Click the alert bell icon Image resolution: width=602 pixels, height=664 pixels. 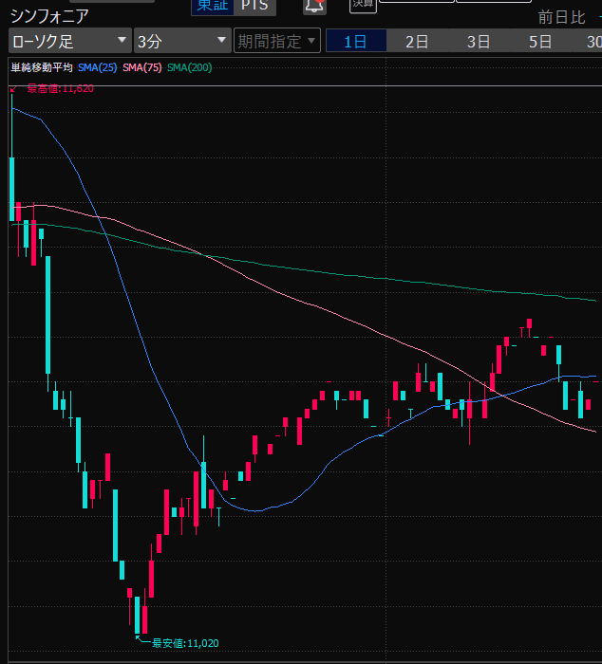tap(314, 6)
